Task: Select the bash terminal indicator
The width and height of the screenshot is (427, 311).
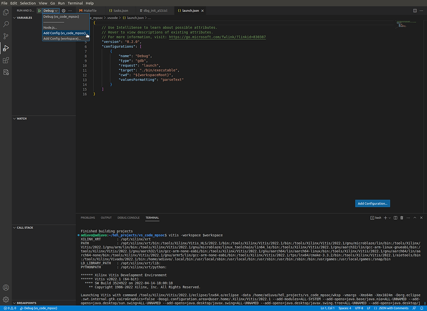Action: pos(376,218)
